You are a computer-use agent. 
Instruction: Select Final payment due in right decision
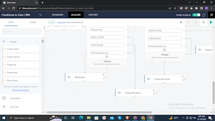[x=165, y=46]
